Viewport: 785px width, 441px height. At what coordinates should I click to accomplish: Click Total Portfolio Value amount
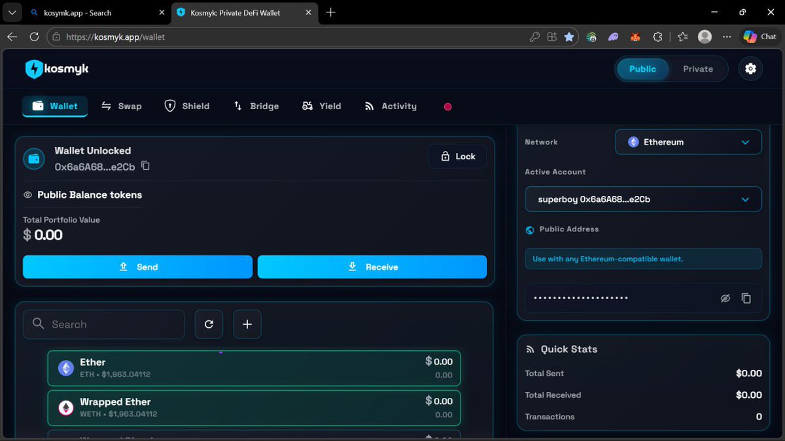(x=43, y=235)
